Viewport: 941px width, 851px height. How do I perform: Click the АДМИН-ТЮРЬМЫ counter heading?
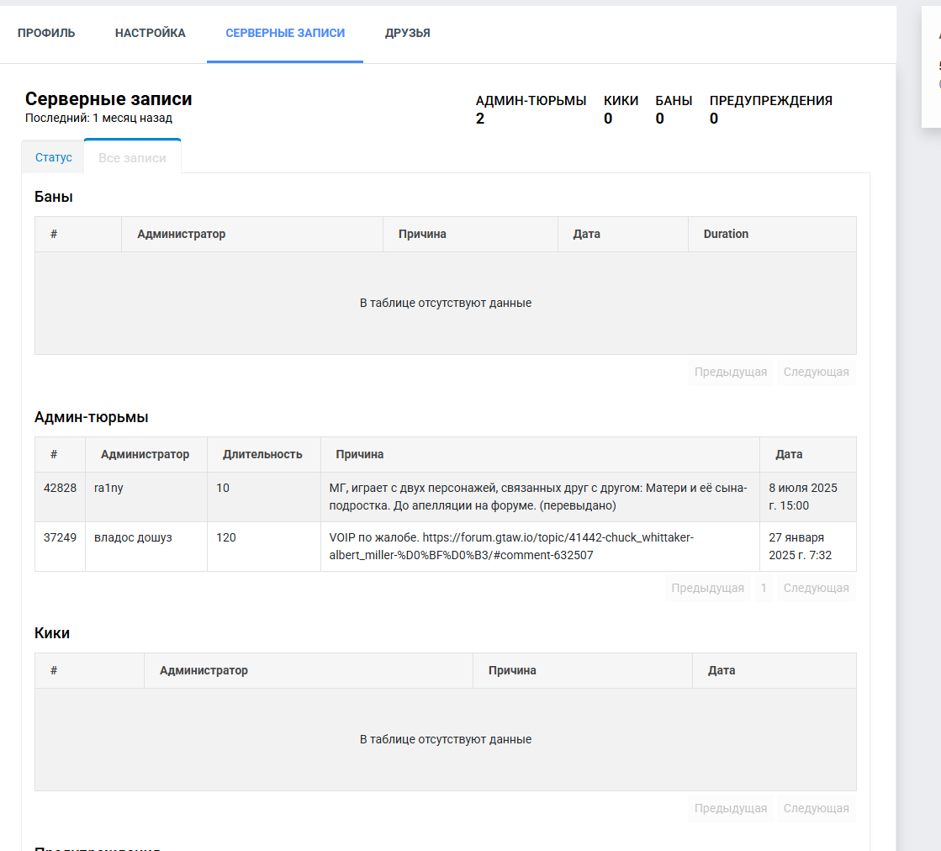(531, 101)
